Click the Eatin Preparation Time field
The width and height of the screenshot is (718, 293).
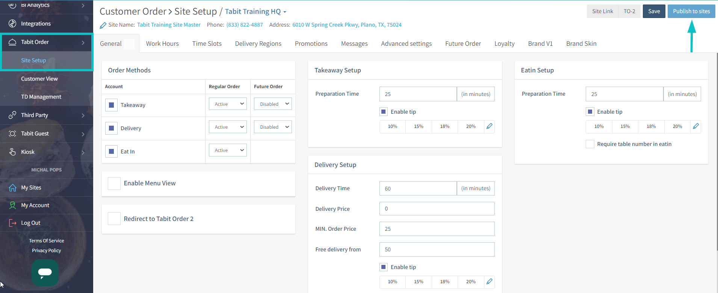624,94
